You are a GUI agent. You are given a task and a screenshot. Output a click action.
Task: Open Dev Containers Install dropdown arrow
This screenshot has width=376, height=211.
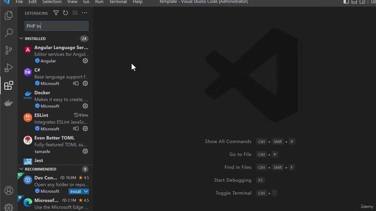tap(86, 192)
